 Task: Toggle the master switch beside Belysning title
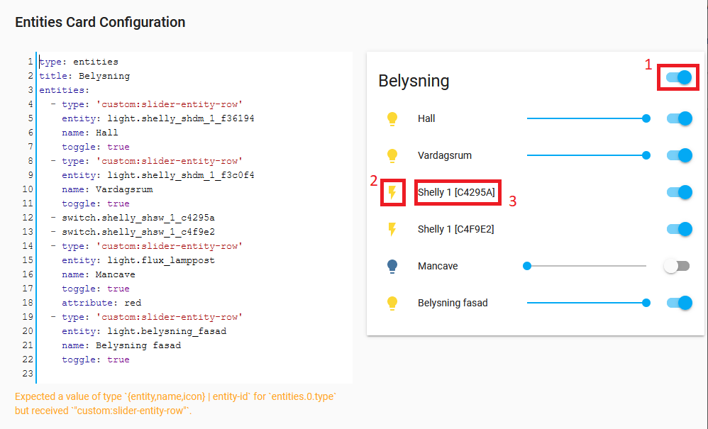pyautogui.click(x=677, y=78)
